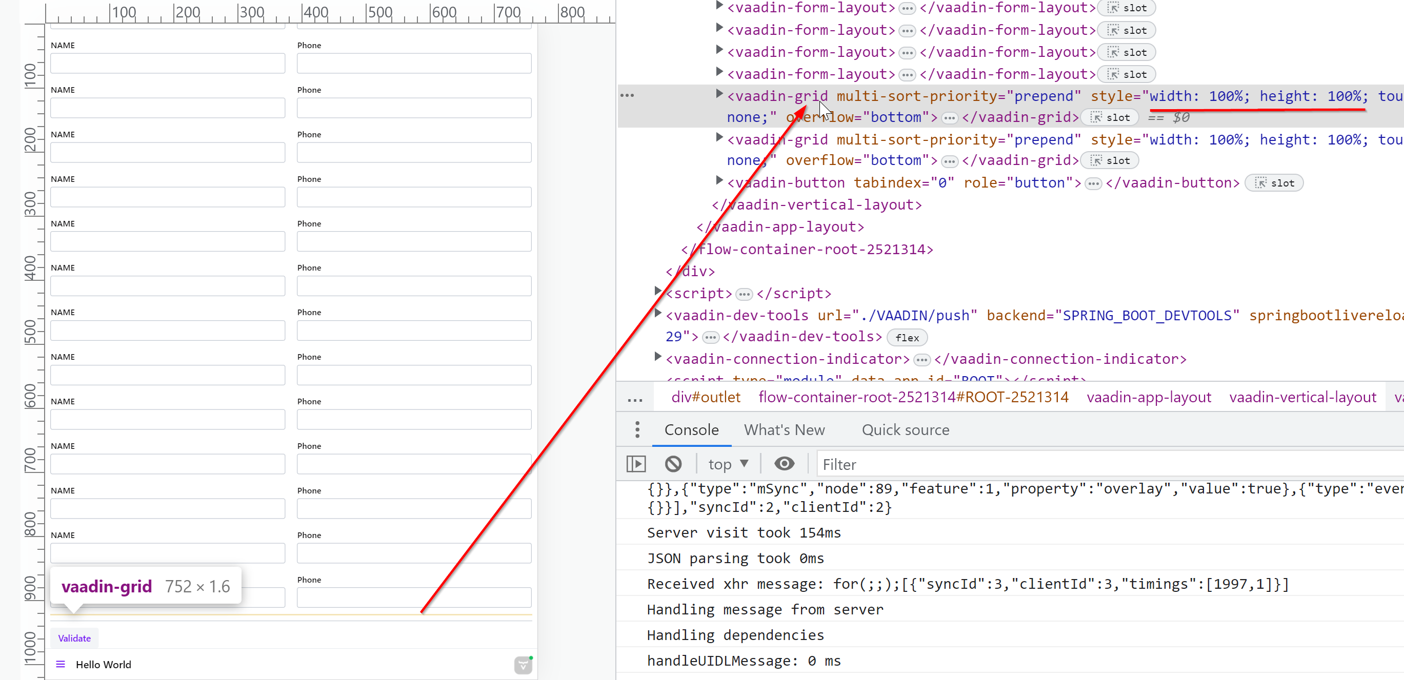The width and height of the screenshot is (1404, 680).
Task: Click the "handleUIDLMessage: 0 ms" log
Action: 744,661
